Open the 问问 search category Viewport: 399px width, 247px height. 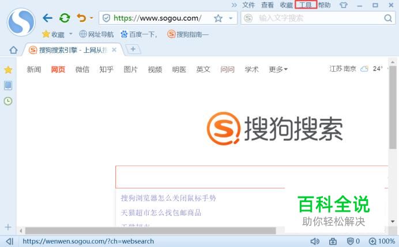click(228, 70)
